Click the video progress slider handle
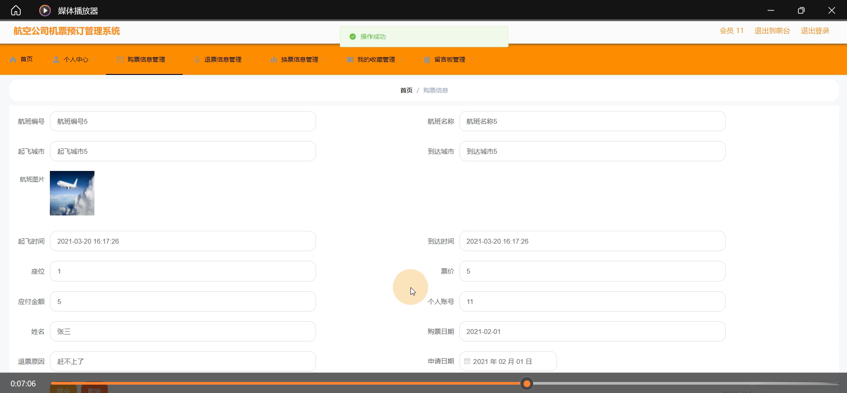 [x=527, y=384]
